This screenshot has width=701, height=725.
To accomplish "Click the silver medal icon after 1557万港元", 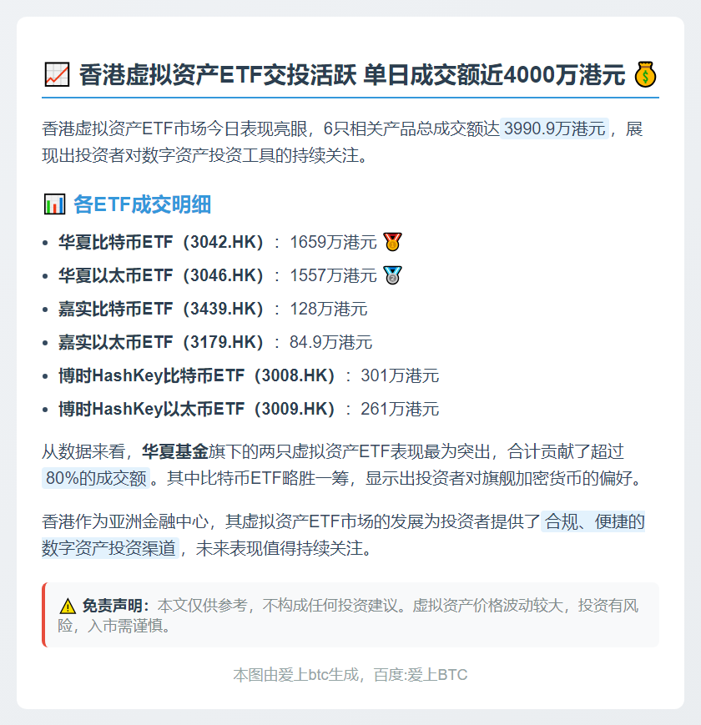I will click(392, 275).
